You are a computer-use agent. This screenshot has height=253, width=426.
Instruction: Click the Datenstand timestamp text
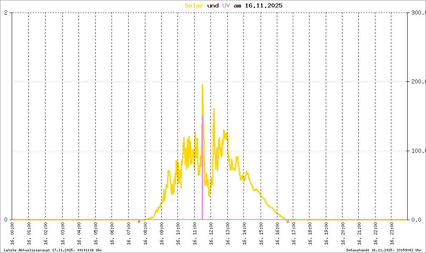[x=384, y=250]
